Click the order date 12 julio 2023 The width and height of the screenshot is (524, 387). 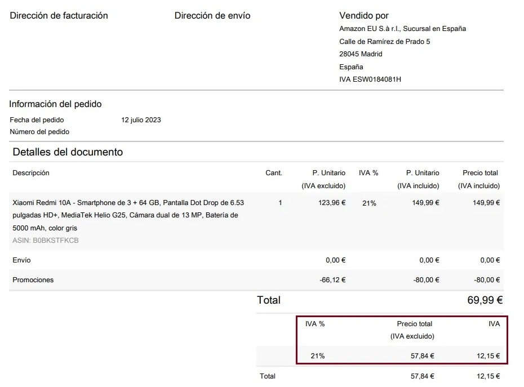click(x=141, y=120)
